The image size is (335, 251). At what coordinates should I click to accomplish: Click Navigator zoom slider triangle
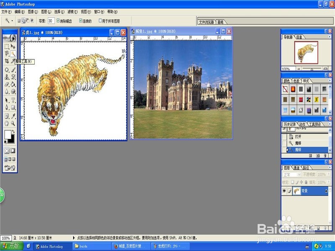pyautogui.click(x=312, y=69)
